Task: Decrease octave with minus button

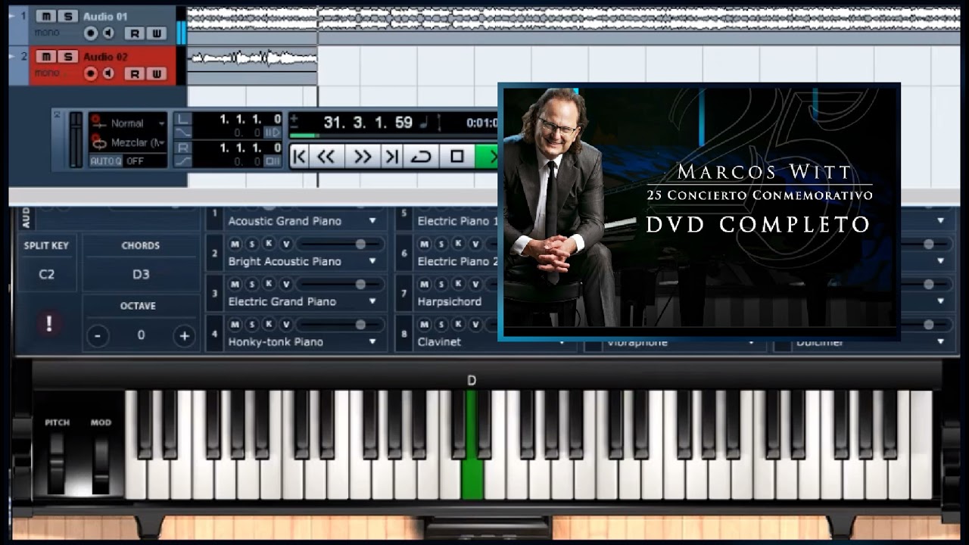Action: click(97, 335)
